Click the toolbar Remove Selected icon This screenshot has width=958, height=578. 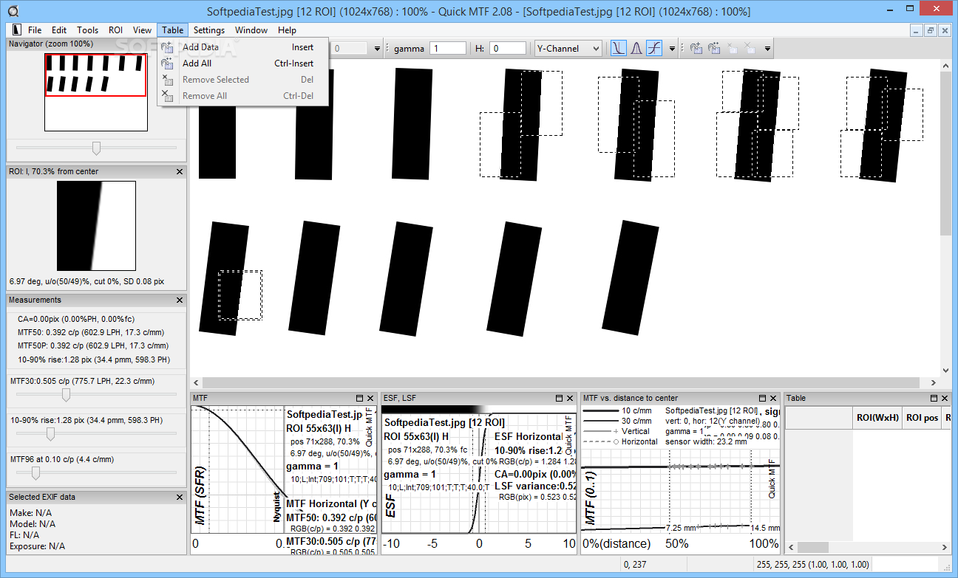[732, 49]
